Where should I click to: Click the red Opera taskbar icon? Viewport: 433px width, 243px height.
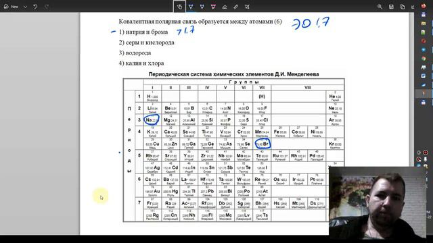424,40
